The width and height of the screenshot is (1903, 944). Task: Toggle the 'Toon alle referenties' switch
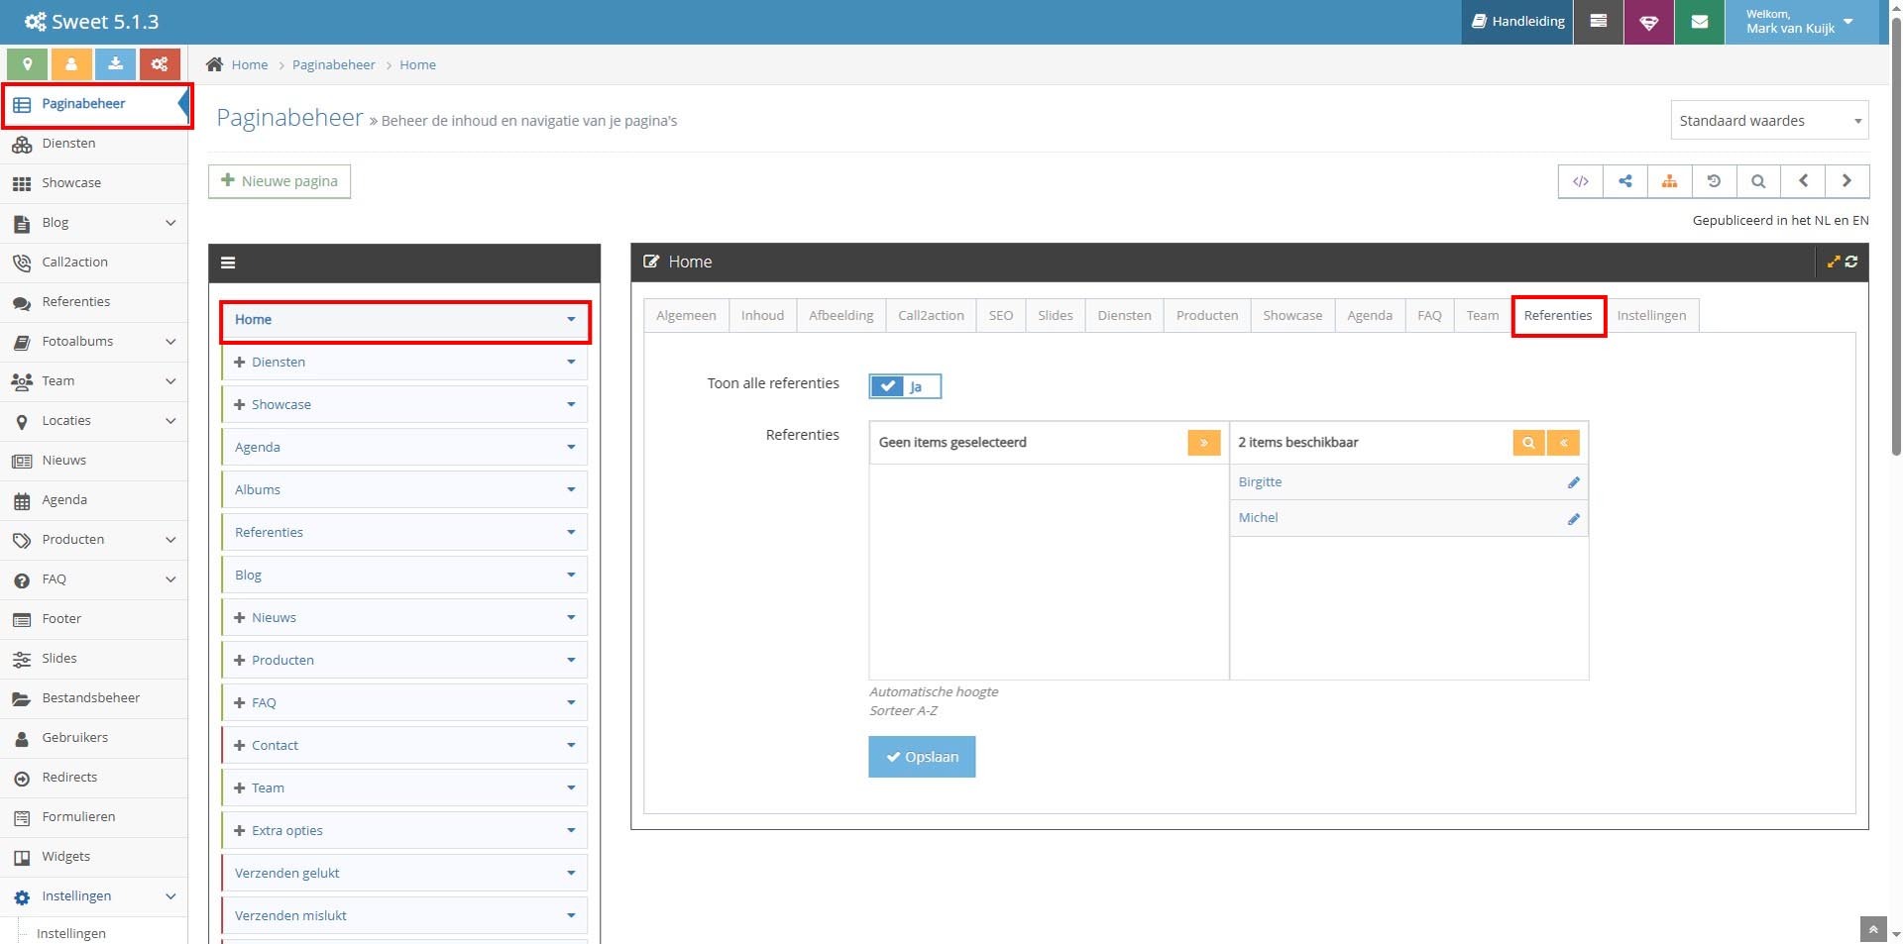click(905, 386)
